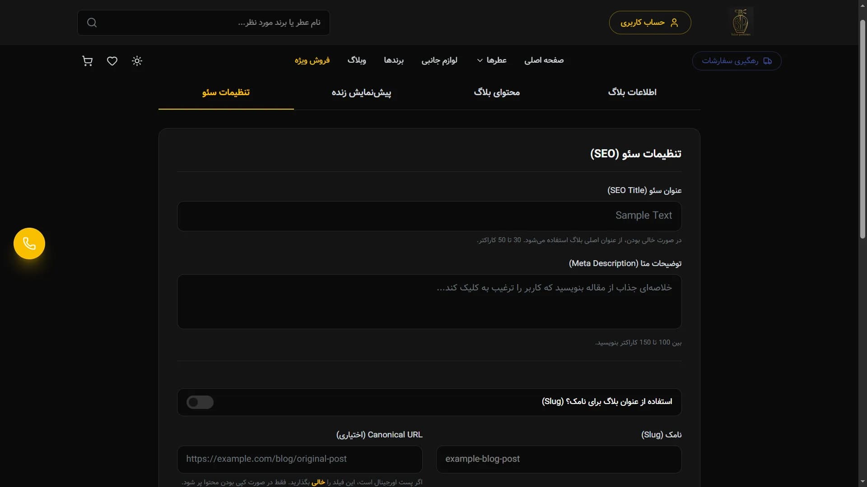Open the shopping cart icon

pos(88,61)
